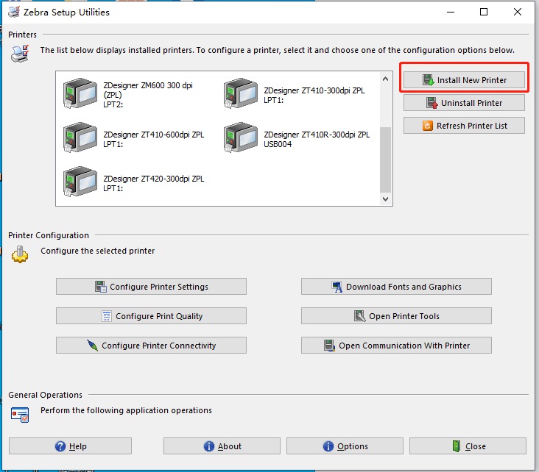Open the Help button
The width and height of the screenshot is (539, 472).
point(70,446)
